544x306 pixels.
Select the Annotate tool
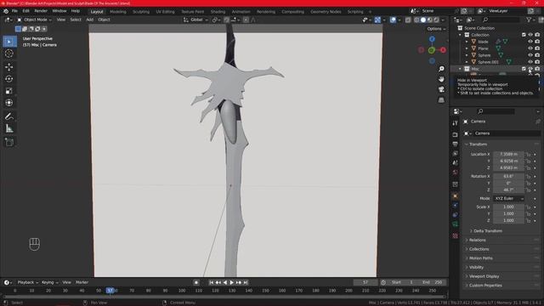point(9,116)
